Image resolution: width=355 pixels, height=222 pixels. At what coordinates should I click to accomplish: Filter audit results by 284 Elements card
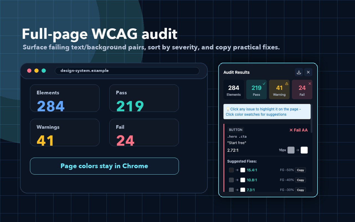click(234, 90)
